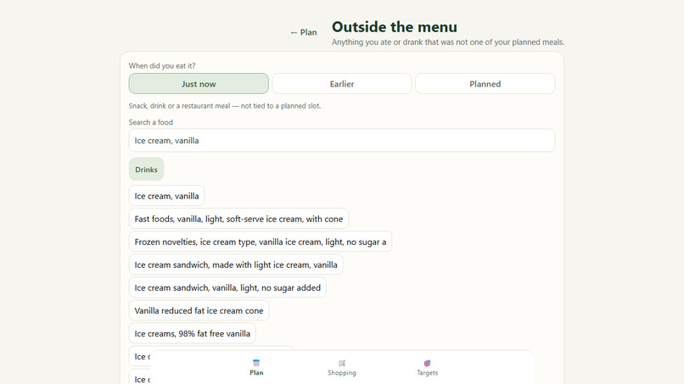
Task: Choose Fast foods vanilla soft-serve with cone
Action: (x=238, y=219)
